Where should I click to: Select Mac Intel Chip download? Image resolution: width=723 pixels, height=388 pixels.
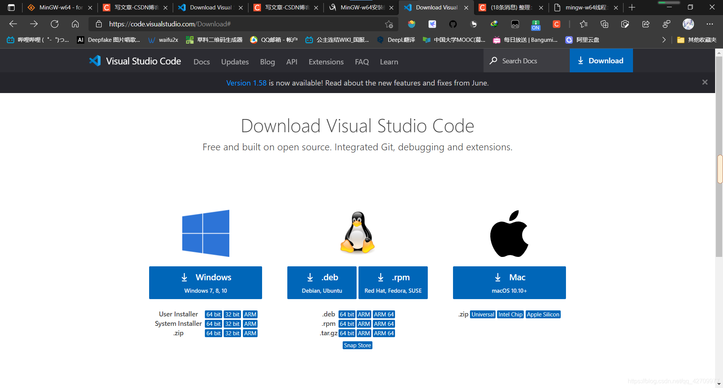coord(510,314)
